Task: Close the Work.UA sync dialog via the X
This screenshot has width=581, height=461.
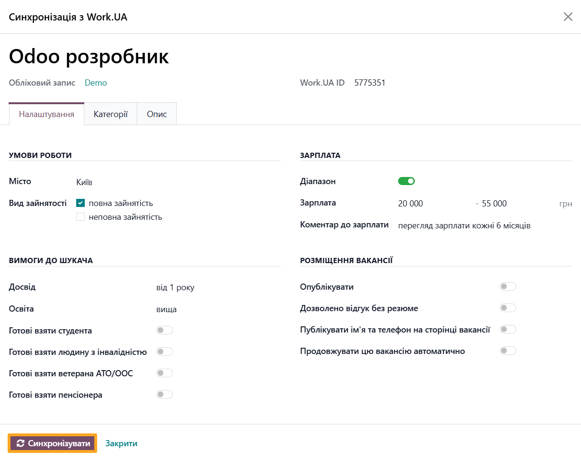Action: (x=568, y=17)
